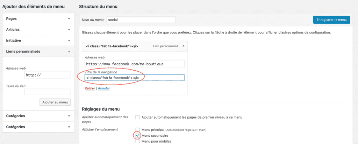Expand the Articles section arrow
Screen dimensions: 358x144
pyautogui.click(x=69, y=30)
